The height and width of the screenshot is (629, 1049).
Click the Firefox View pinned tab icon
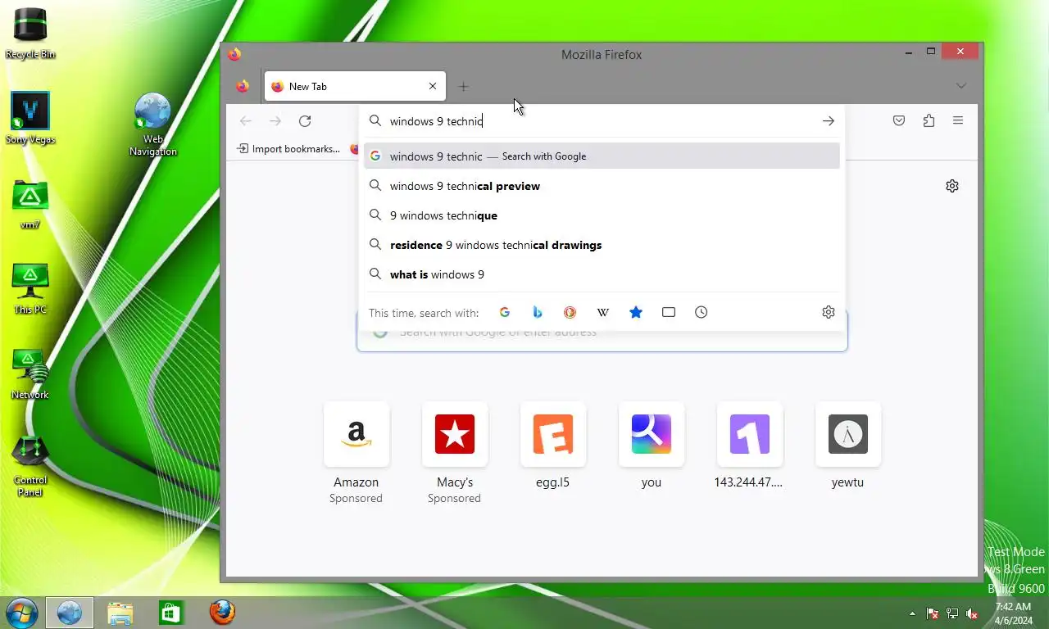tap(243, 86)
